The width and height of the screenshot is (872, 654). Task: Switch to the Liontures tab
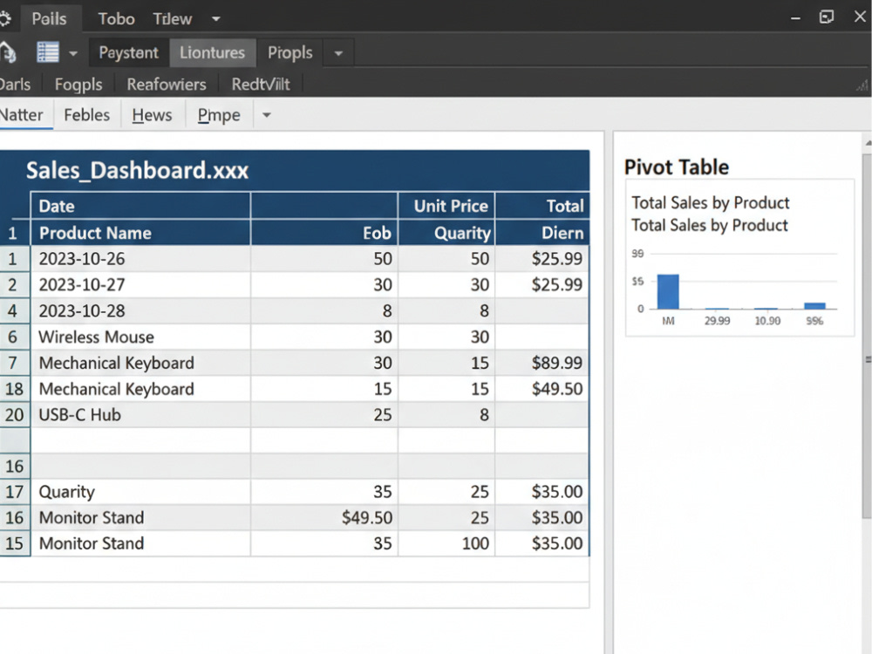point(212,53)
